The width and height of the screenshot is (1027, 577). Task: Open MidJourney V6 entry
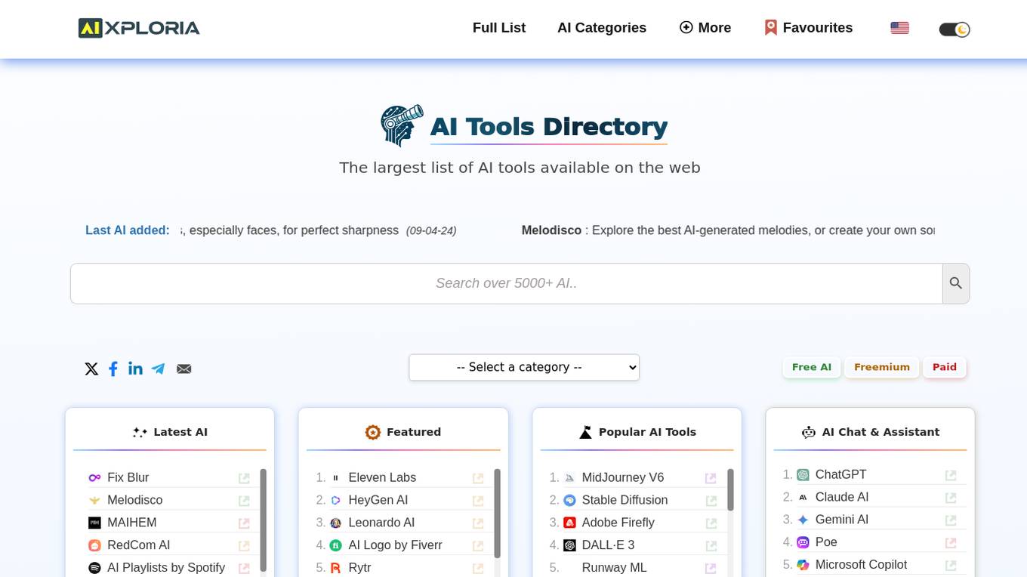(x=623, y=477)
